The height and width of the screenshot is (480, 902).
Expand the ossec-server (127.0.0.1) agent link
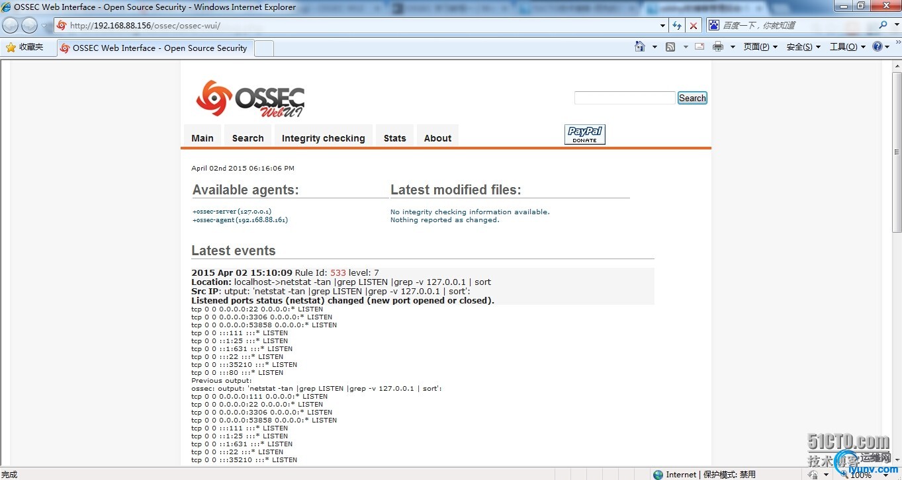[232, 212]
